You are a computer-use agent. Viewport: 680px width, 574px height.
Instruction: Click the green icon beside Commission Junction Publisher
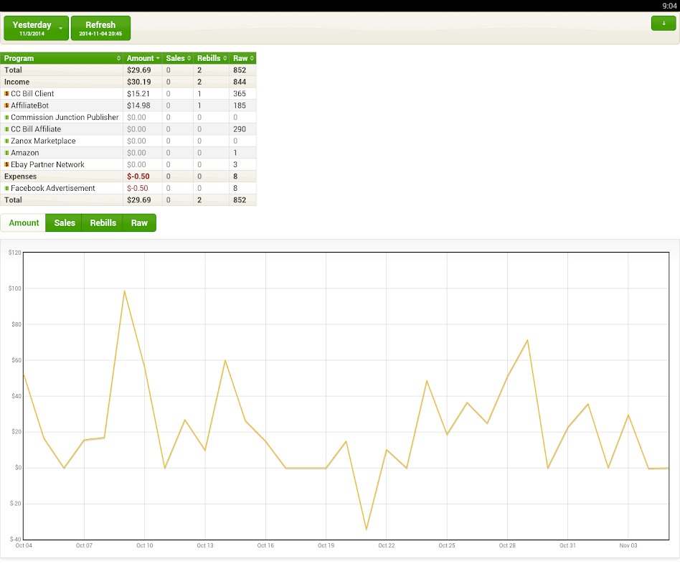tap(6, 118)
